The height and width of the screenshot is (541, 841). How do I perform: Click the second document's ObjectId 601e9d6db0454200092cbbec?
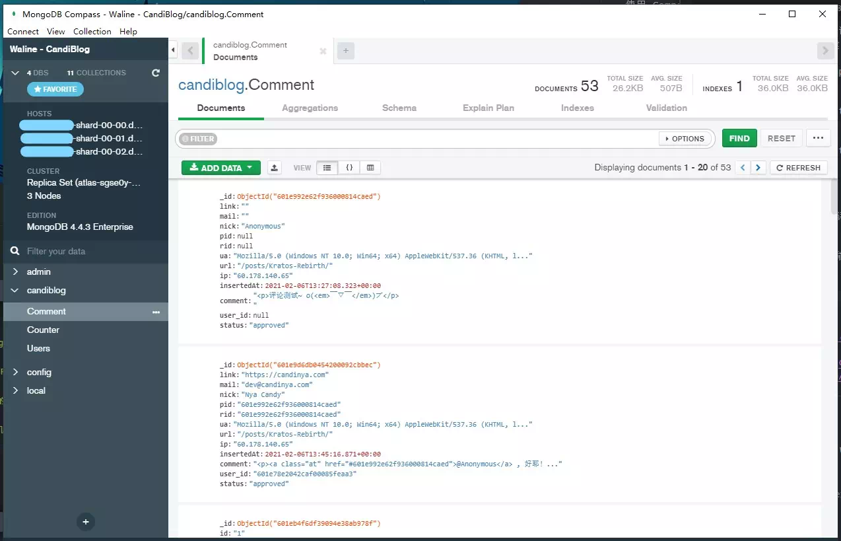[309, 365]
